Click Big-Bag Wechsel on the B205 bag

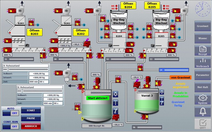tap(161, 21)
